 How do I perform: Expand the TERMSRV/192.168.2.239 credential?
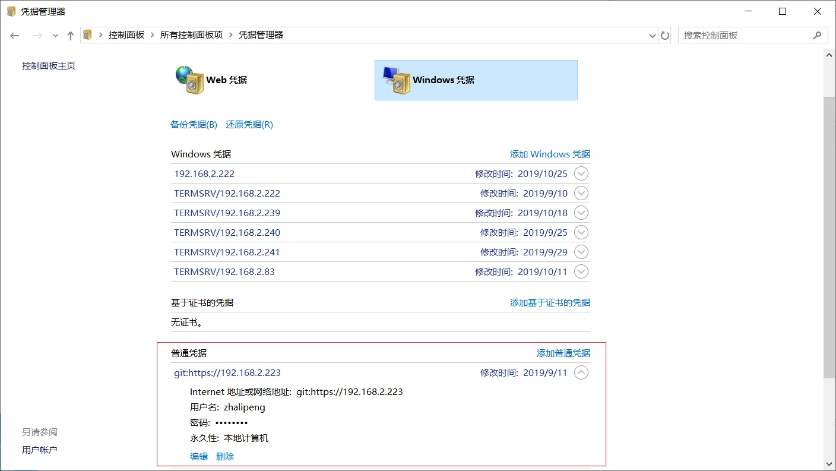click(581, 213)
